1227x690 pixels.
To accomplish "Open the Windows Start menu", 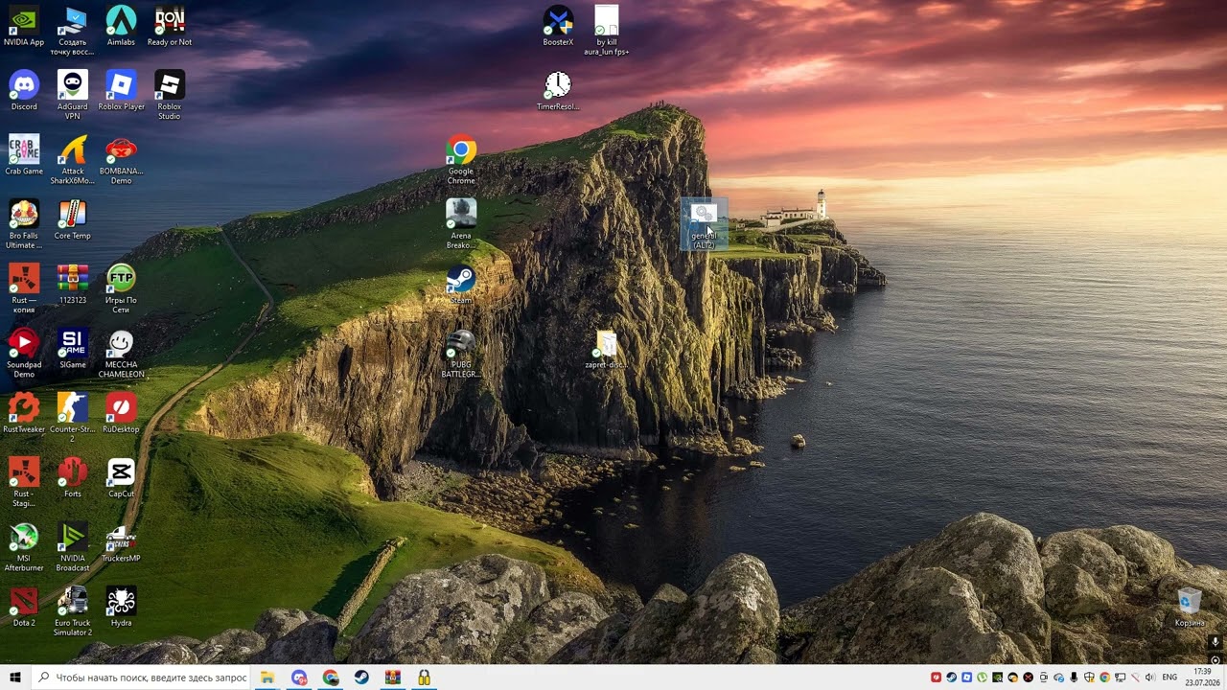I will [15, 678].
